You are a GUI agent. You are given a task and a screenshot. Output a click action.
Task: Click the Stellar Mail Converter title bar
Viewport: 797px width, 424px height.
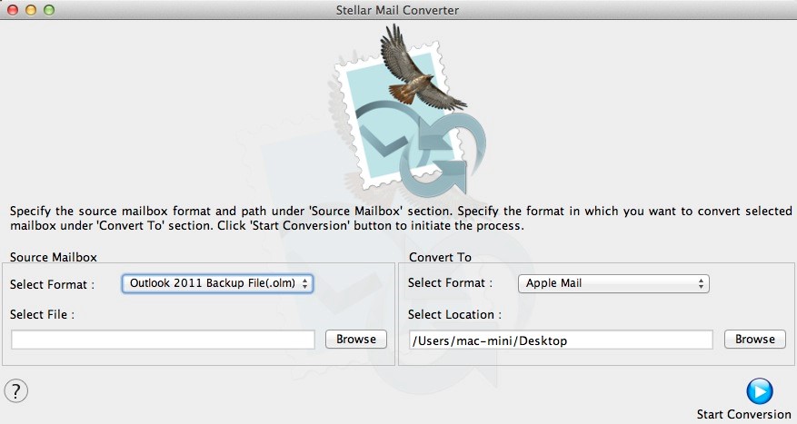(x=398, y=10)
